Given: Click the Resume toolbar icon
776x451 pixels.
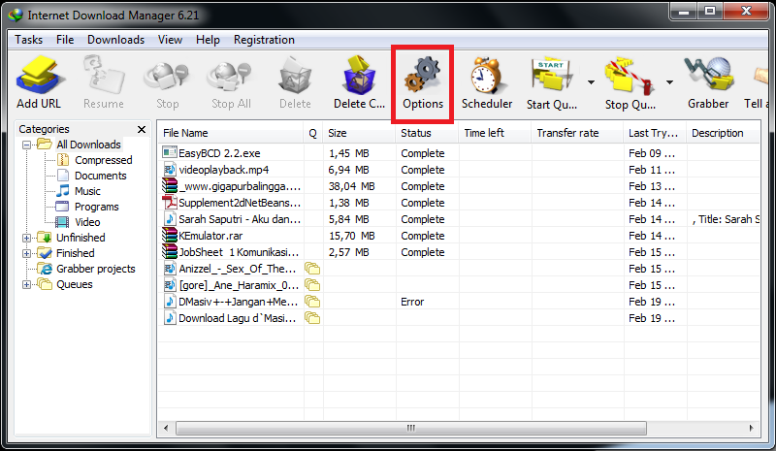Looking at the screenshot, I should pyautogui.click(x=104, y=76).
